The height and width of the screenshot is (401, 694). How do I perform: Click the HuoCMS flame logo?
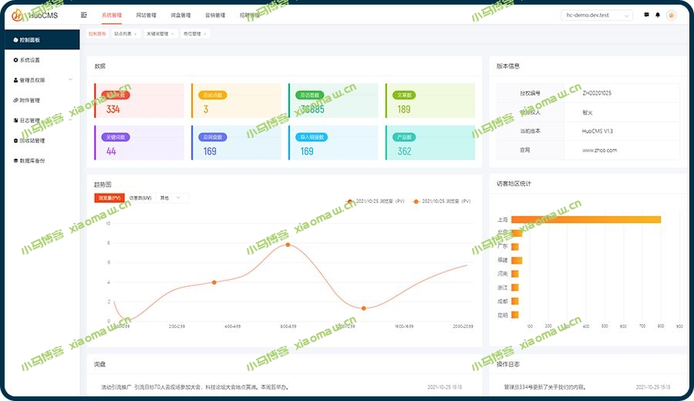pos(17,15)
